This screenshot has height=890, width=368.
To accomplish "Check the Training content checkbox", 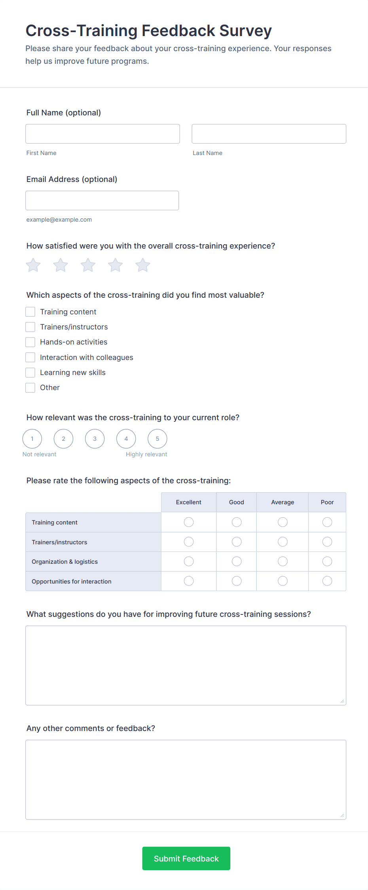I will point(30,312).
